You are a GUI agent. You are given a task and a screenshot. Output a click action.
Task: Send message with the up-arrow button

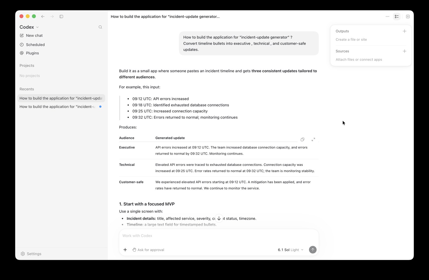313,250
